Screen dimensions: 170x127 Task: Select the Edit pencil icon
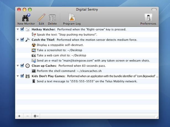tap(41, 18)
